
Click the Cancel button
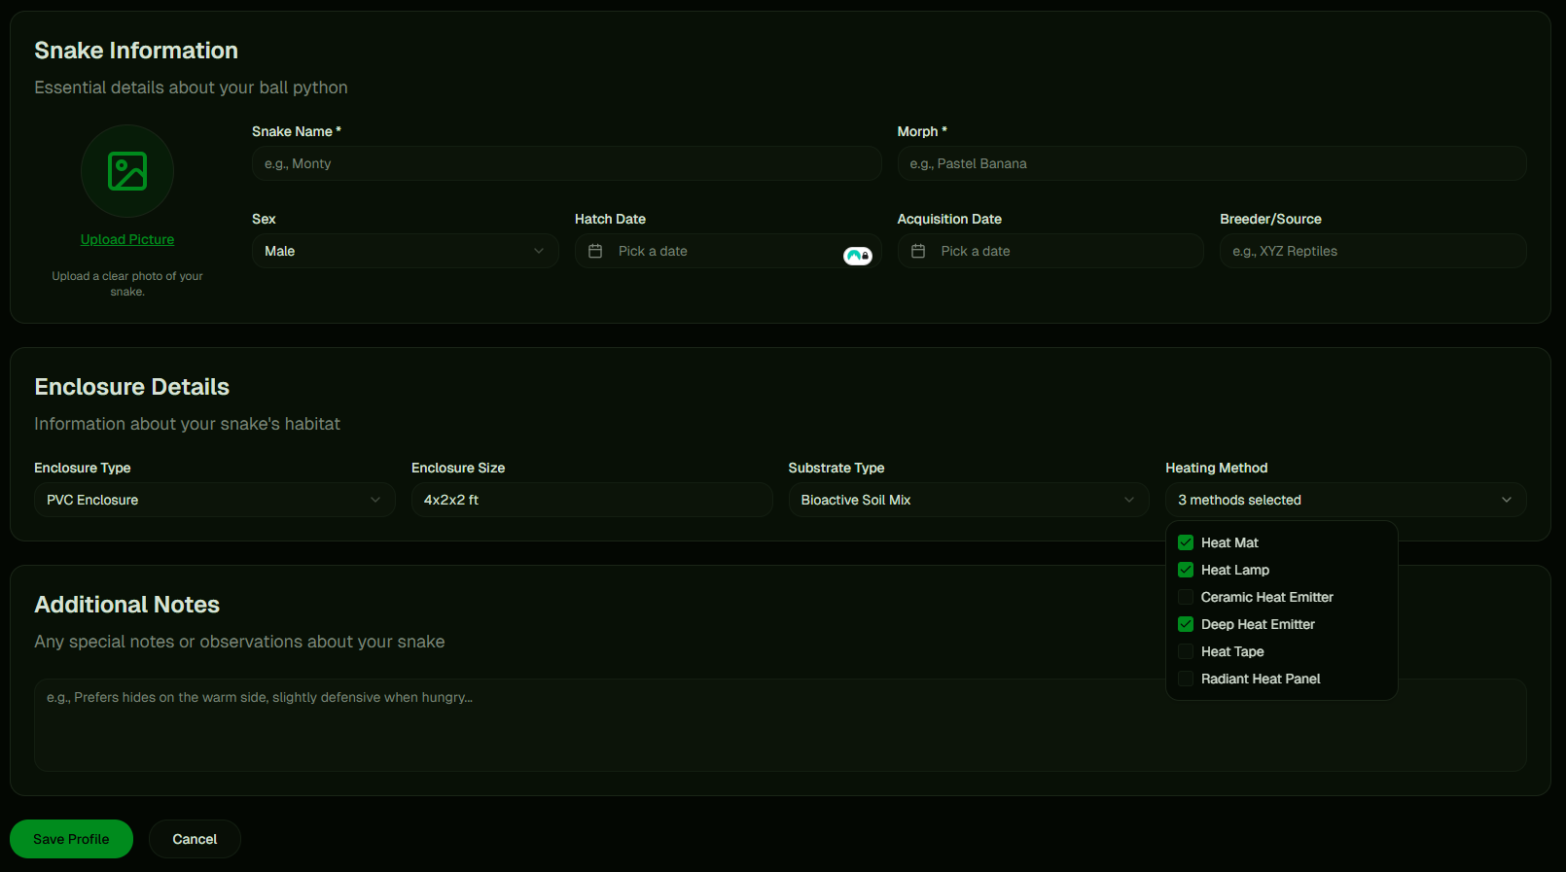point(195,839)
